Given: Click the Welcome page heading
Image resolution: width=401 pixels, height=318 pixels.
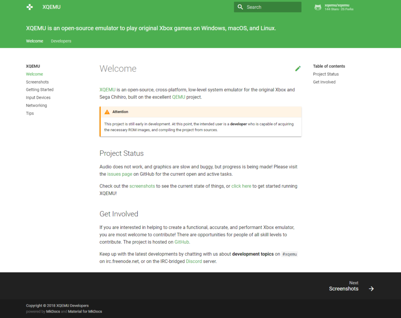Looking at the screenshot, I should coord(118,69).
